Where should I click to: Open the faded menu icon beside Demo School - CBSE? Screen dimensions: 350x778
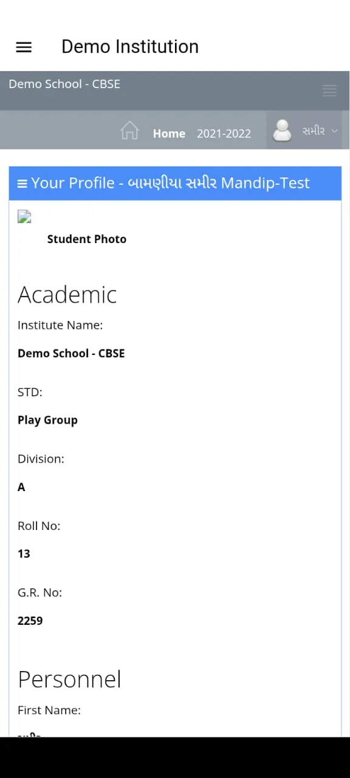point(329,91)
